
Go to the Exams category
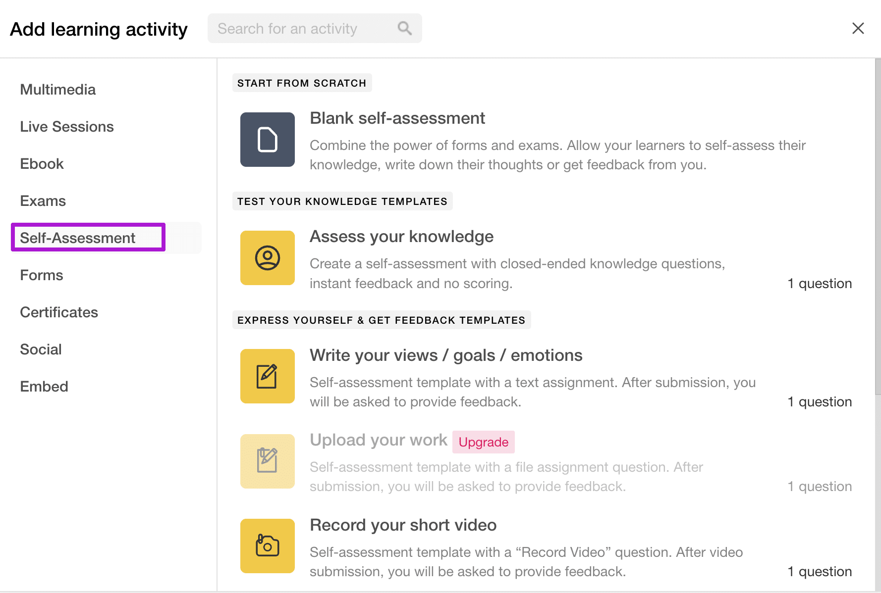(x=43, y=201)
